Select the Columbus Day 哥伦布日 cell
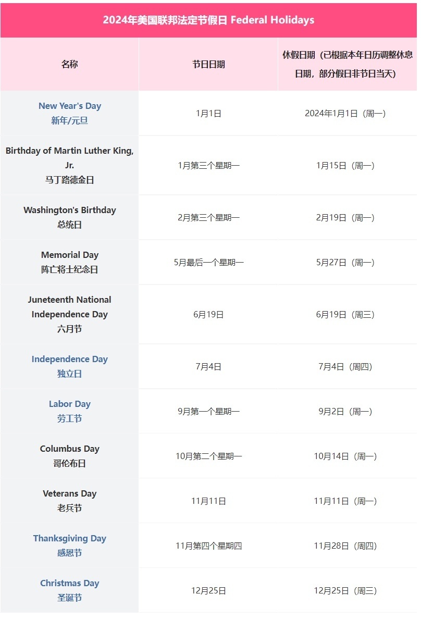 click(x=70, y=456)
